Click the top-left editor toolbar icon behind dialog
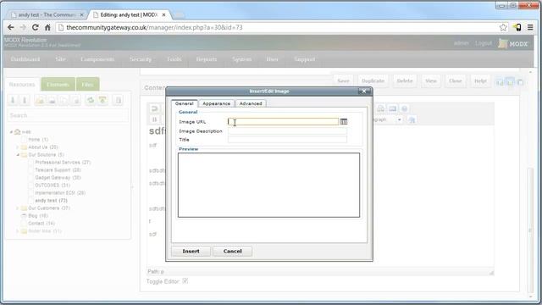The image size is (542, 305). (154, 108)
